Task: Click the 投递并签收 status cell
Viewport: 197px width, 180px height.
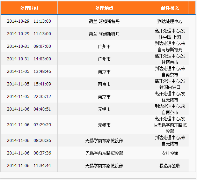Action: click(x=170, y=166)
